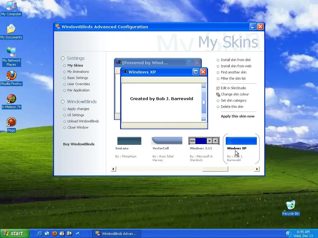
Task: Open My Network Places icon
Action: (x=11, y=57)
